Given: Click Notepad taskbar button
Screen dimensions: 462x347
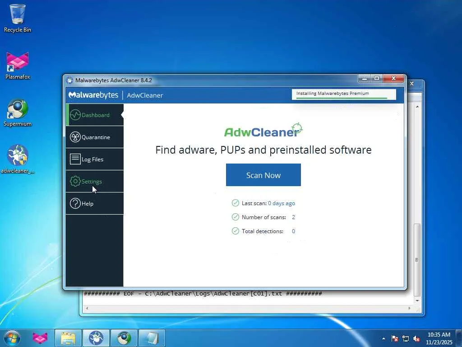Looking at the screenshot, I should tap(152, 338).
